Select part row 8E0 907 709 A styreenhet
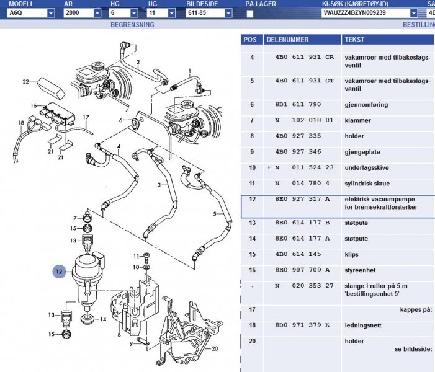435x372 pixels. [x=338, y=270]
